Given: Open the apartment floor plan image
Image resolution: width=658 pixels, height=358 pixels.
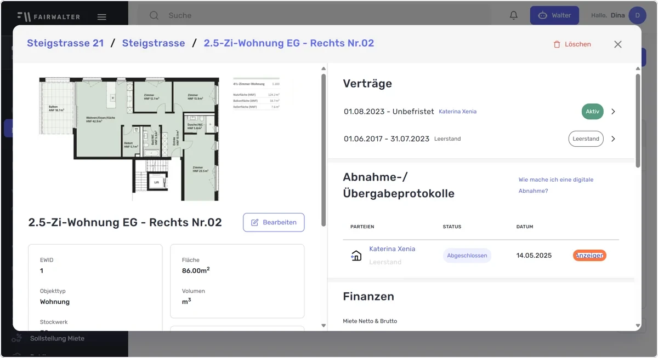Looking at the screenshot, I should pos(129,139).
